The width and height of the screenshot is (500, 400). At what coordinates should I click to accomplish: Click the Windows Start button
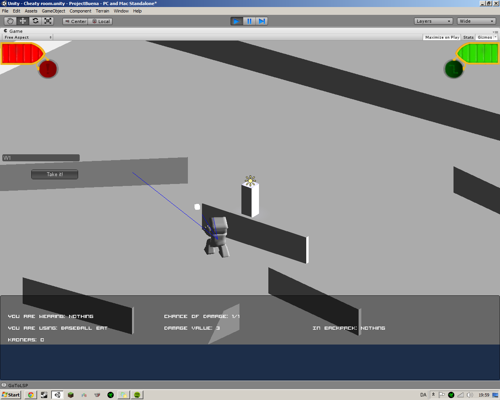(11, 395)
